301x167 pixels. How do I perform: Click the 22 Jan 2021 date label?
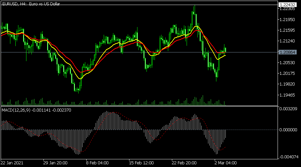pyautogui.click(x=12, y=163)
